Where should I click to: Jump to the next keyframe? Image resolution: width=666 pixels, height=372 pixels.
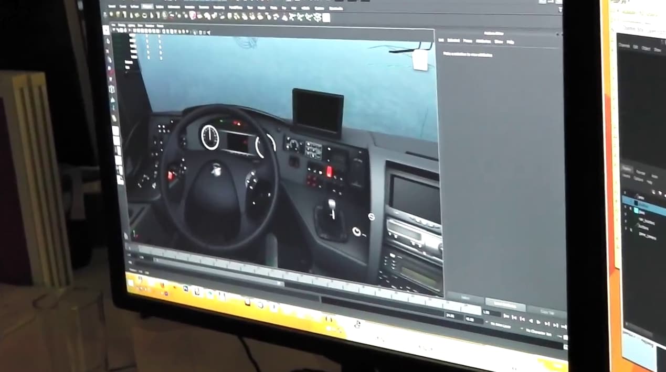547,323
